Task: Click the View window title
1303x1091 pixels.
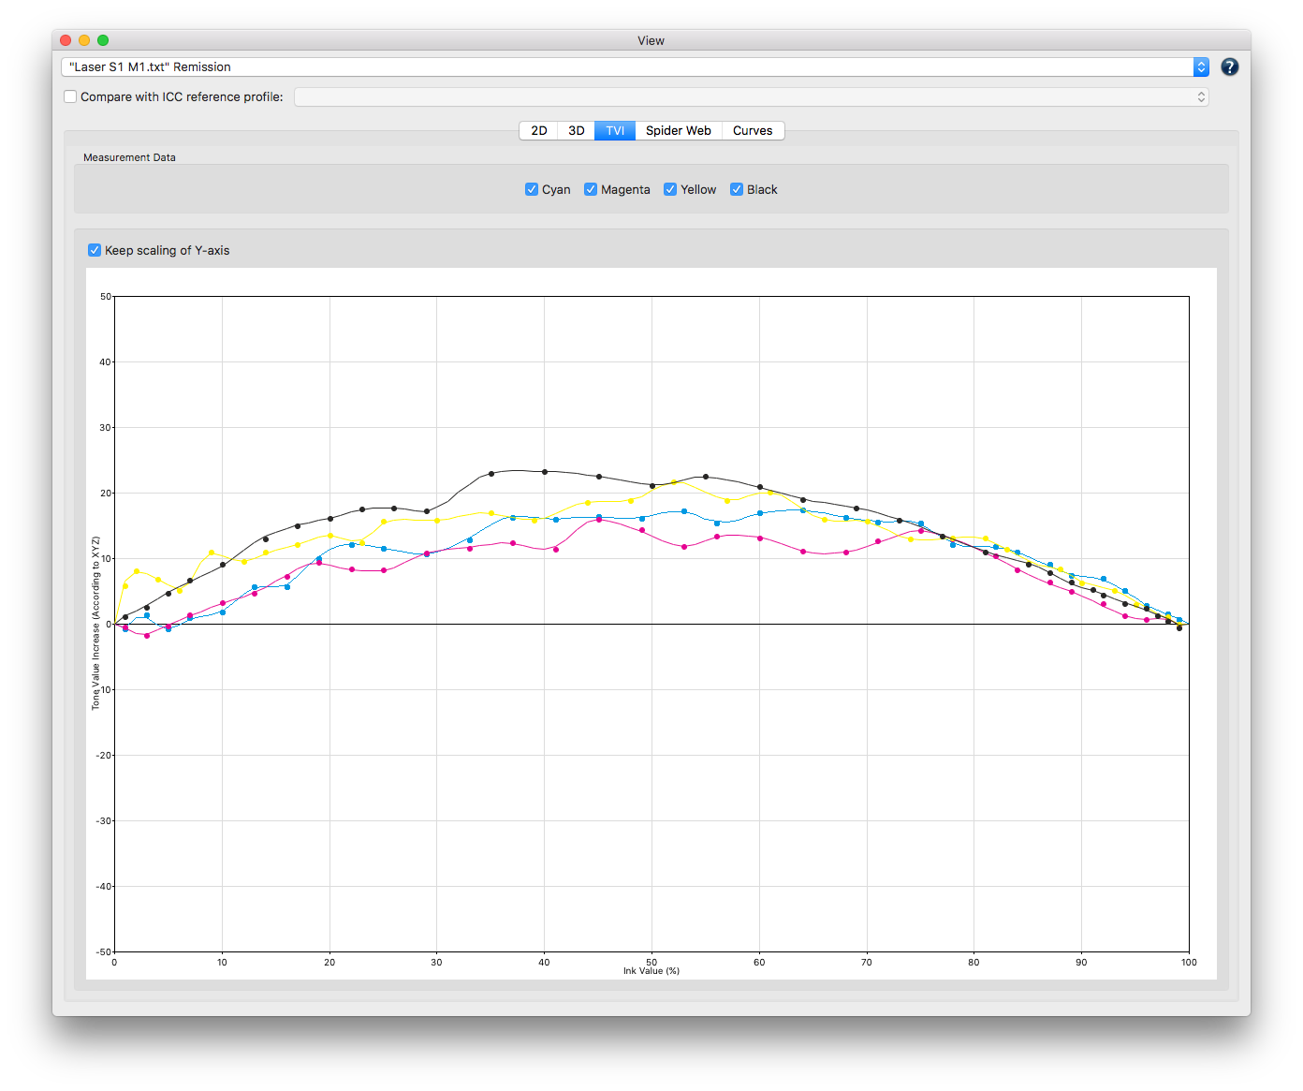Action: (x=651, y=40)
